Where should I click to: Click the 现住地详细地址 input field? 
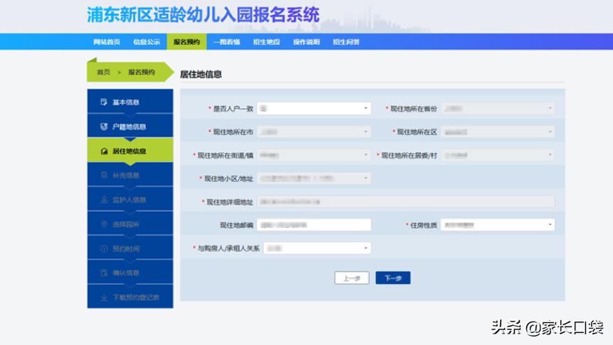pos(406,202)
